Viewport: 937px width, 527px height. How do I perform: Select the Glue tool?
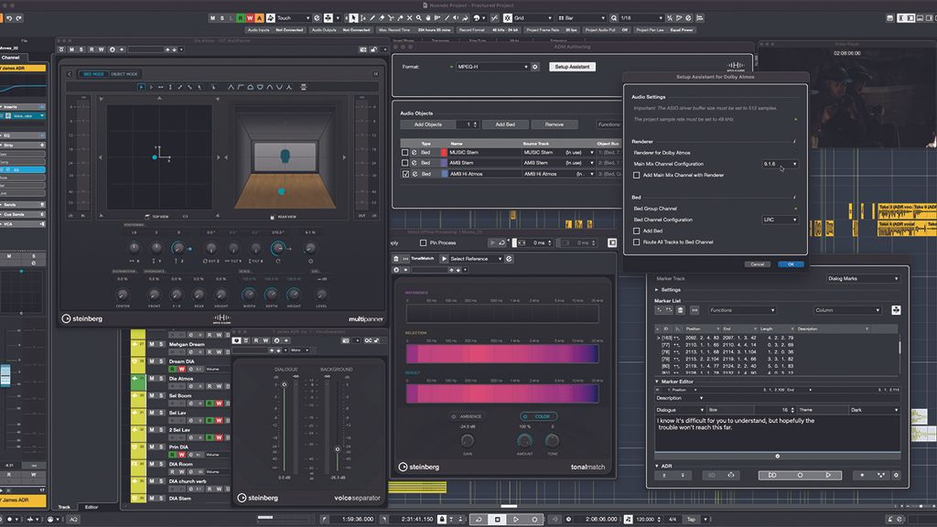[400, 18]
